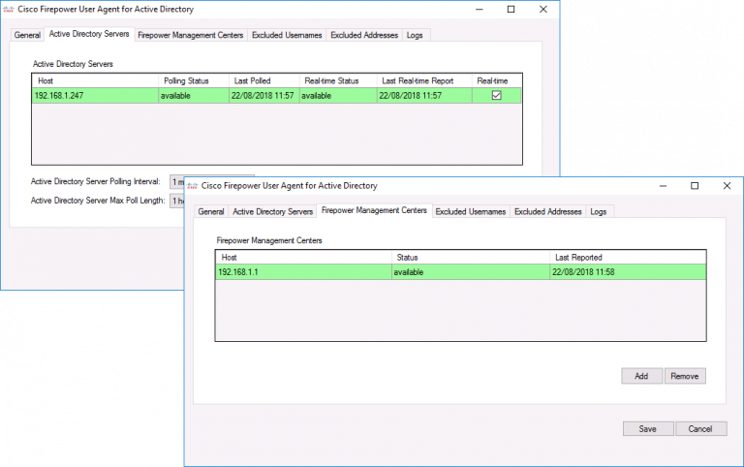
Task: Select the Last Real-time Report 22/08/2018 11:57 cell
Action: [424, 95]
